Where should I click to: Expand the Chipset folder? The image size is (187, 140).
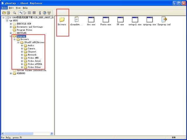coord(22,52)
